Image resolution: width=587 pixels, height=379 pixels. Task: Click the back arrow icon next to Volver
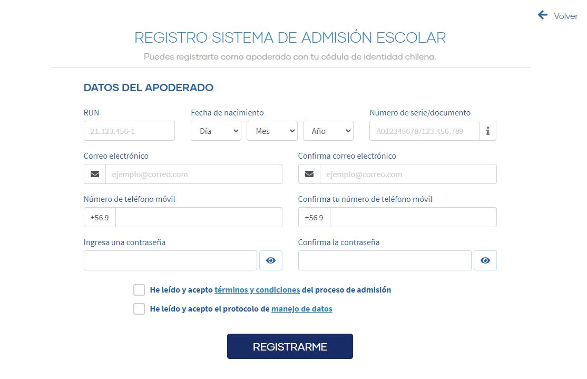tap(543, 15)
